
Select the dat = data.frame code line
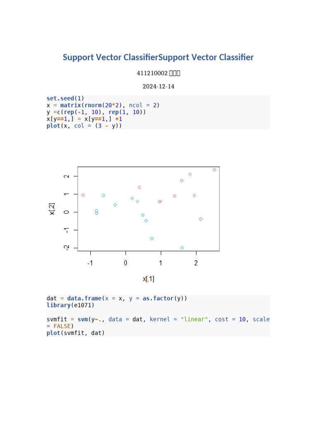pyautogui.click(x=117, y=298)
